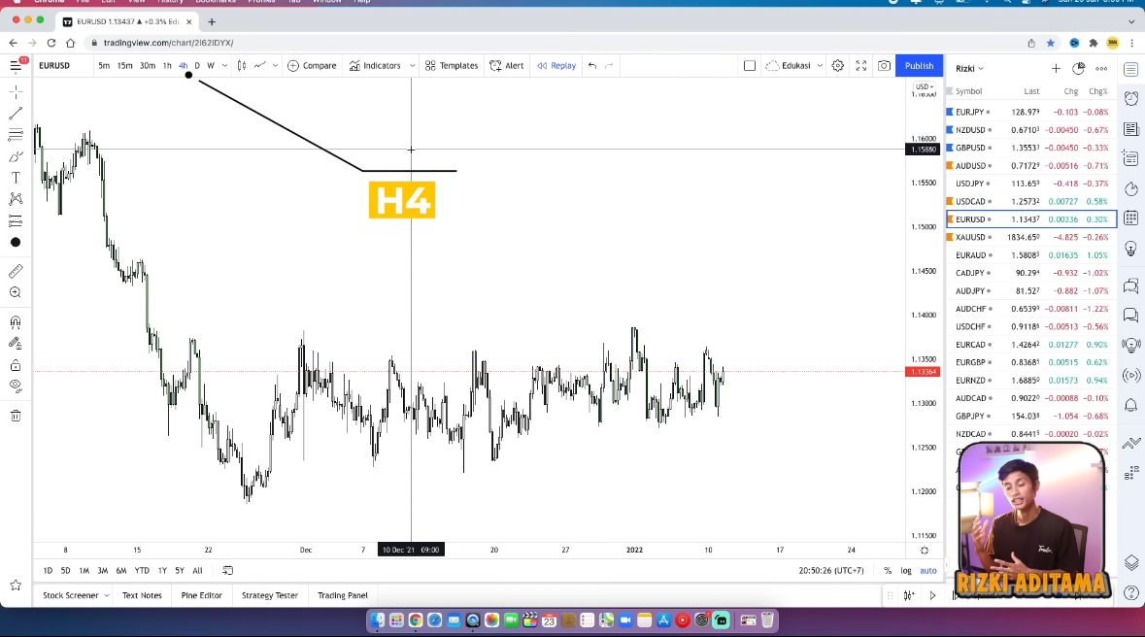Go to date calendar icon
The width and height of the screenshot is (1145, 637).
pos(228,571)
